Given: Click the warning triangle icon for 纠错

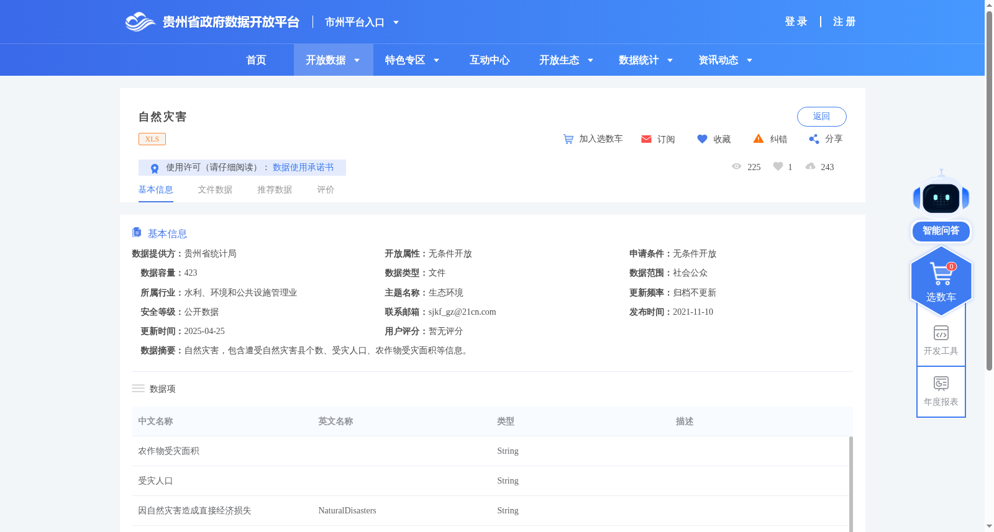Looking at the screenshot, I should click(759, 139).
